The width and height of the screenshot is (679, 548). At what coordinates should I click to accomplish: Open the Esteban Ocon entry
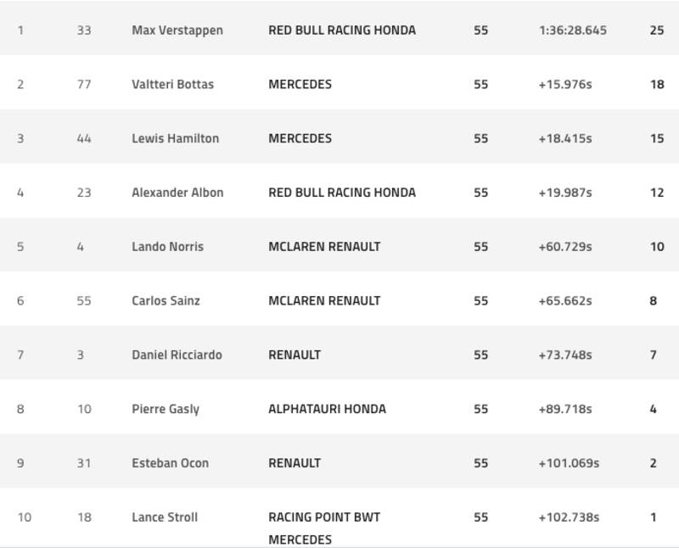[170, 463]
